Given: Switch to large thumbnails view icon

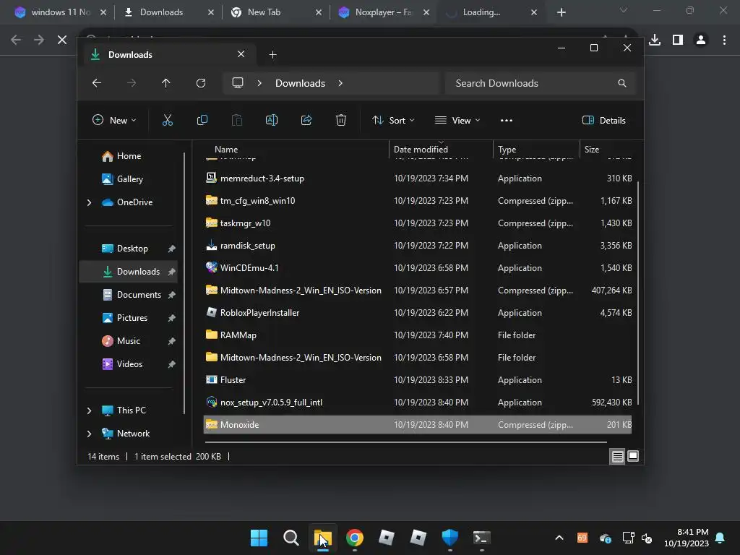Looking at the screenshot, I should (x=633, y=457).
